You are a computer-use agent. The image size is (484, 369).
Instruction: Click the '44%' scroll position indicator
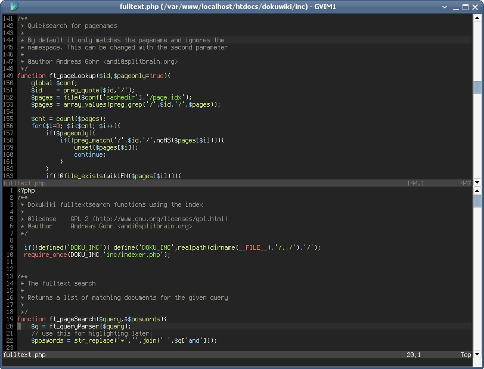coord(466,183)
